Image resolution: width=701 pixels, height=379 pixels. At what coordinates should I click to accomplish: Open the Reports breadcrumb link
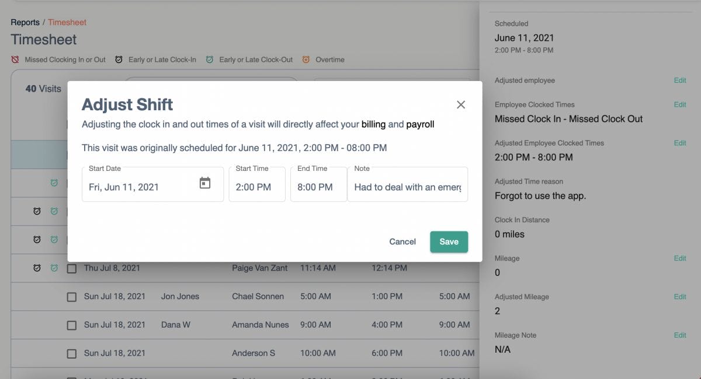coord(25,22)
